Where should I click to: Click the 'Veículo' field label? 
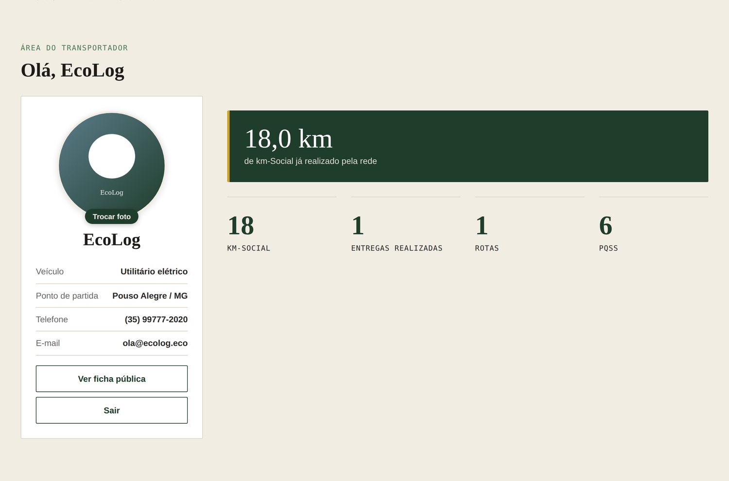point(50,271)
